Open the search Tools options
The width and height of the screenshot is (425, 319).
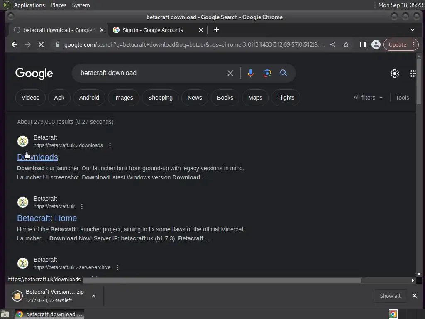pyautogui.click(x=402, y=98)
